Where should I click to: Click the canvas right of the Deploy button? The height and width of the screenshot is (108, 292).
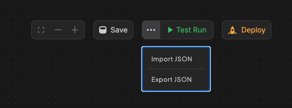pyautogui.click(x=281, y=30)
